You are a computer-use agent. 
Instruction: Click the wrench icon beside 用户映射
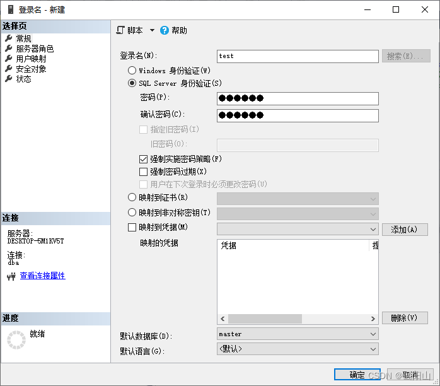point(9,59)
